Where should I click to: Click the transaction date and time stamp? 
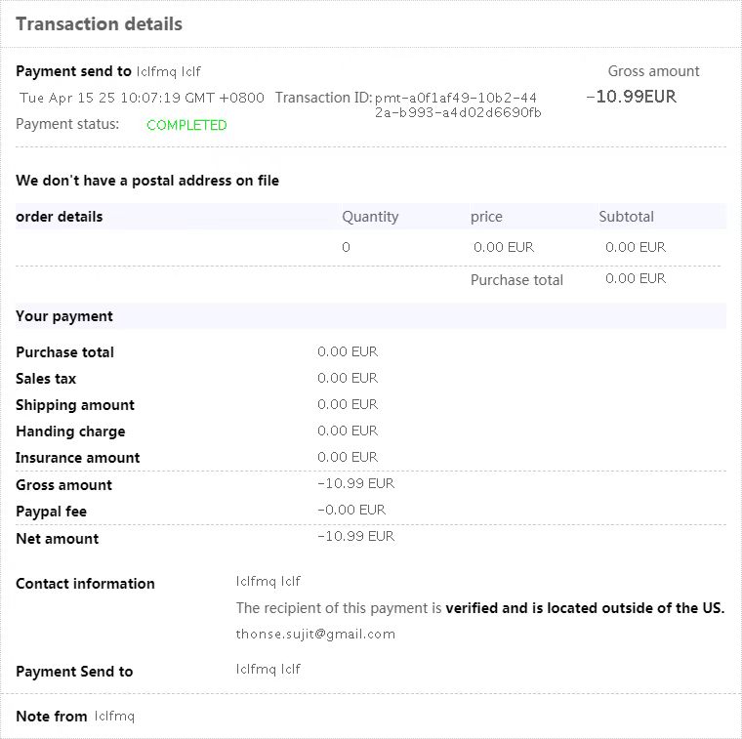[x=142, y=98]
